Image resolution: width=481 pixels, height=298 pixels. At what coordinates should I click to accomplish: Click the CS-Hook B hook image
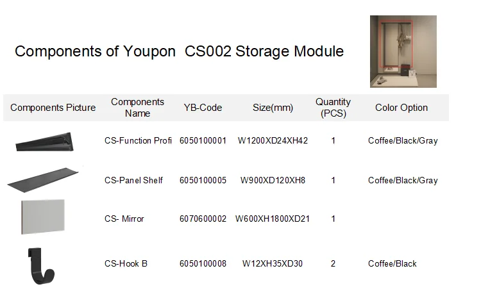click(x=42, y=264)
